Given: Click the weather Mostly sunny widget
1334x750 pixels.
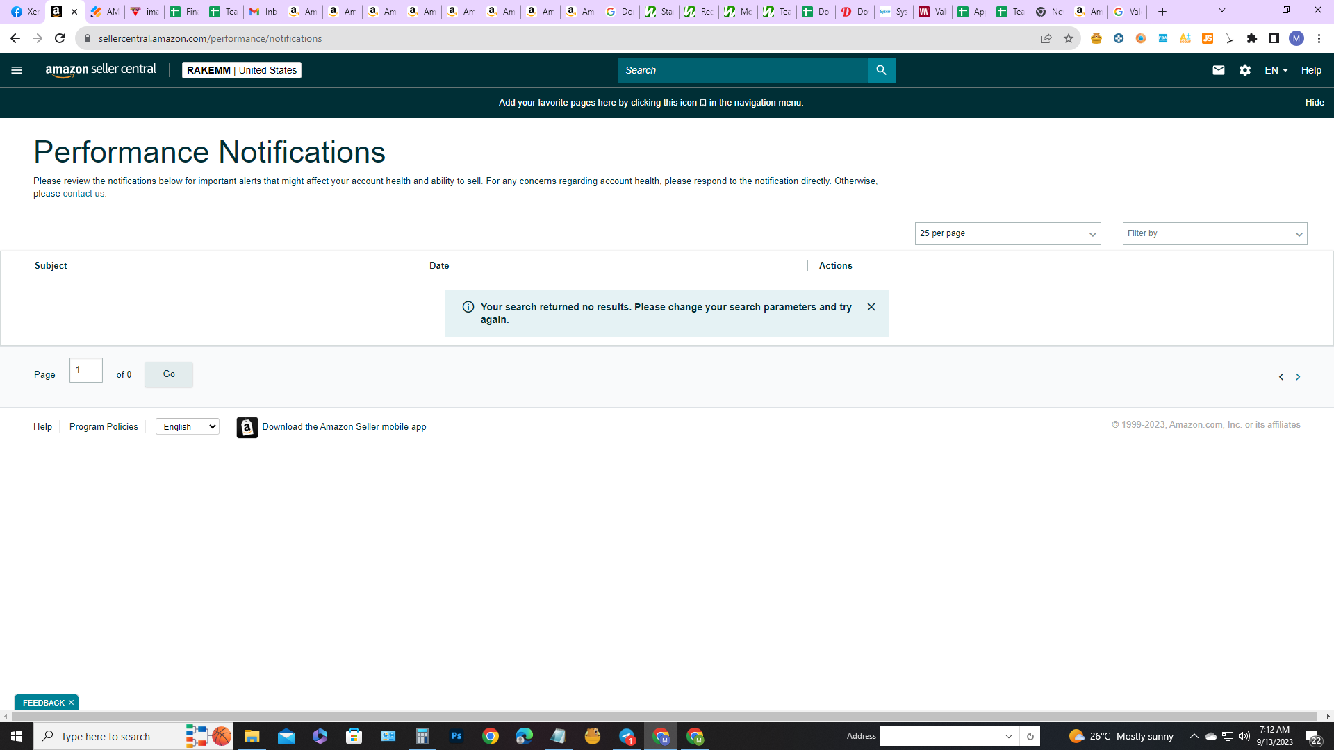Looking at the screenshot, I should pos(1121,736).
